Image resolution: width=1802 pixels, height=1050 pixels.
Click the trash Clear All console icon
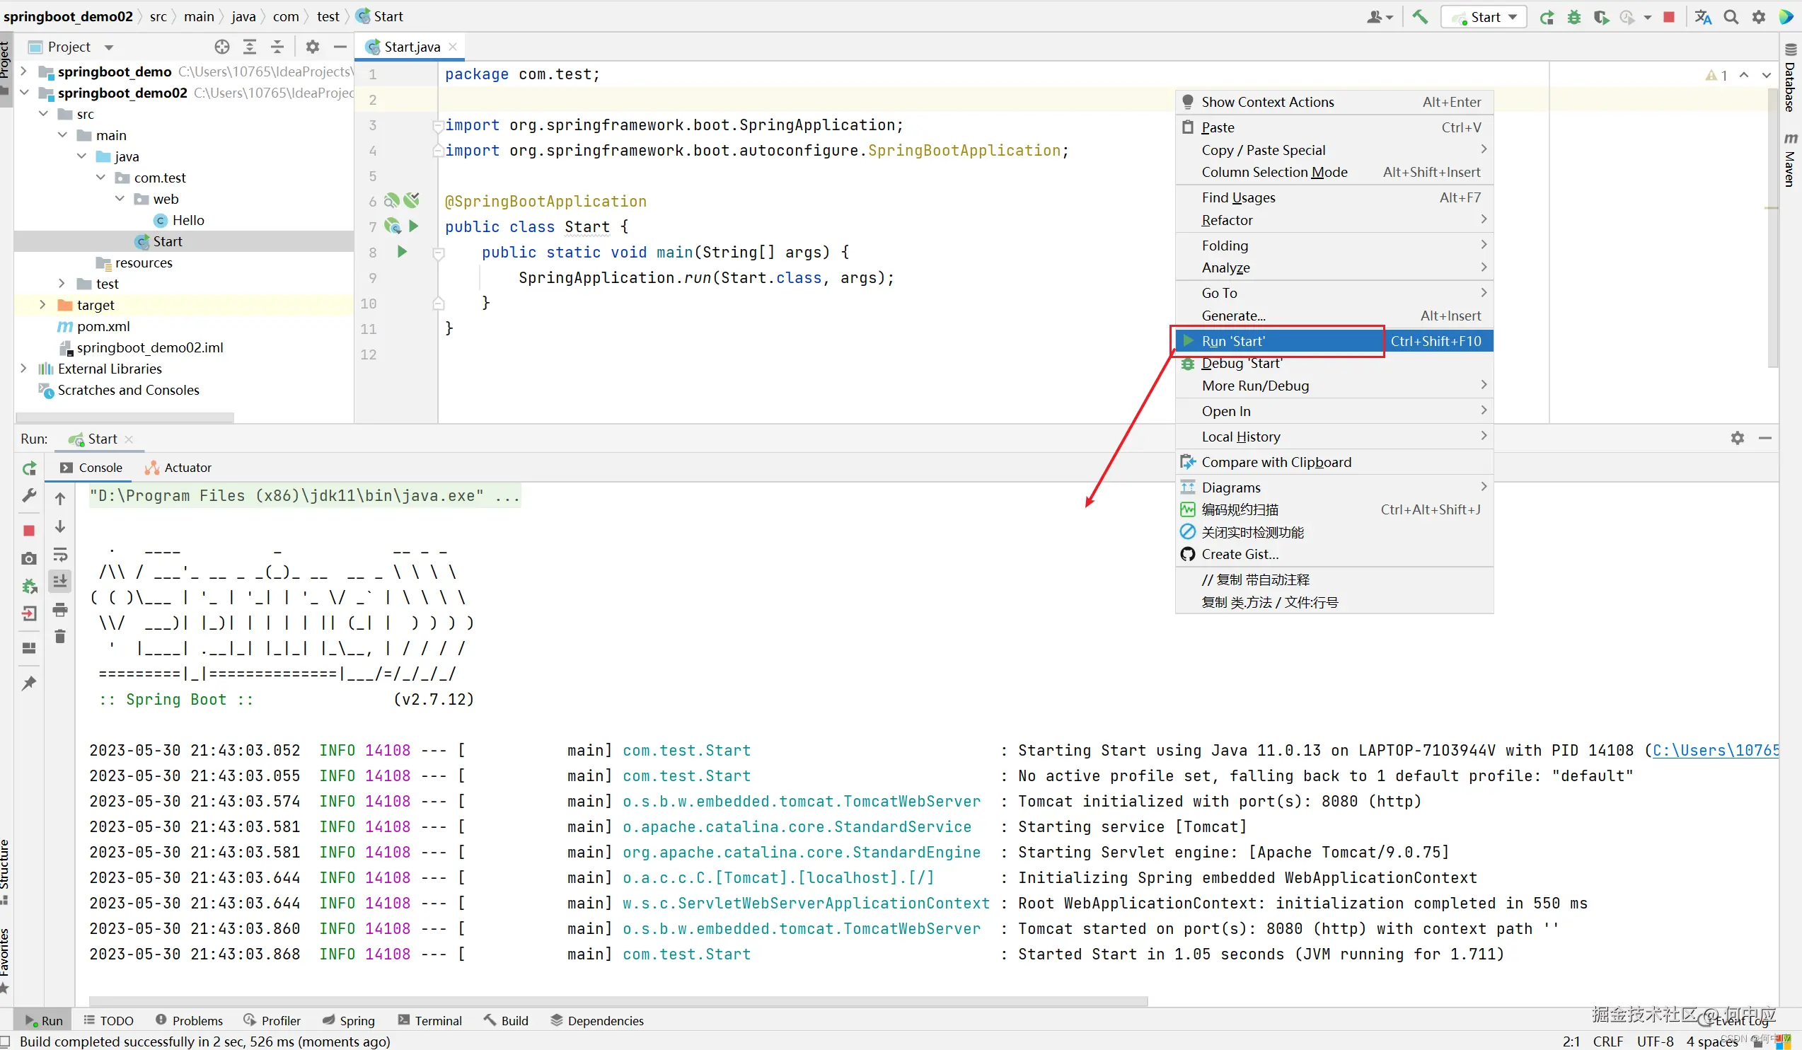pyautogui.click(x=60, y=637)
